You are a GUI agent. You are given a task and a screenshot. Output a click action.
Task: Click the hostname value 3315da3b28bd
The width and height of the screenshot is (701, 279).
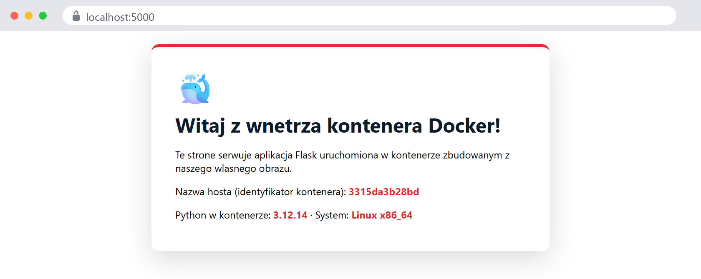384,192
